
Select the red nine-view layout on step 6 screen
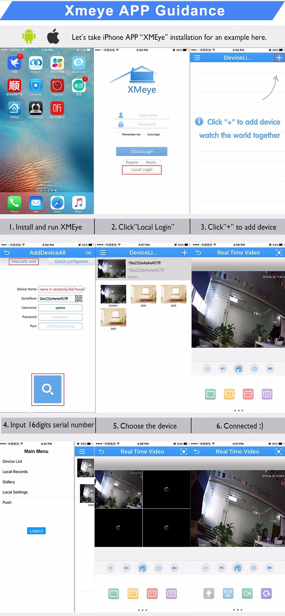tap(248, 394)
